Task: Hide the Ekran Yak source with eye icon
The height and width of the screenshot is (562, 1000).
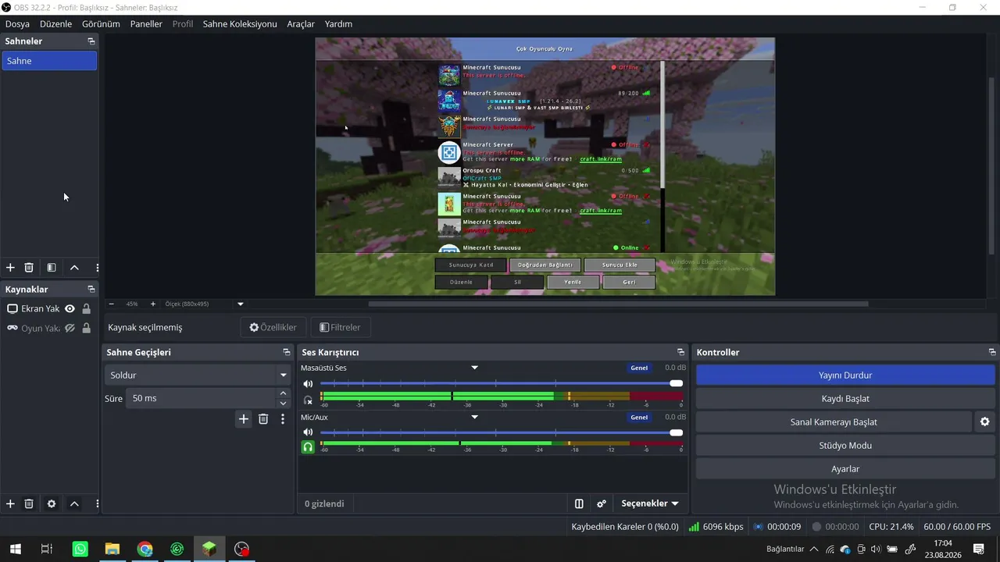Action: (x=70, y=308)
